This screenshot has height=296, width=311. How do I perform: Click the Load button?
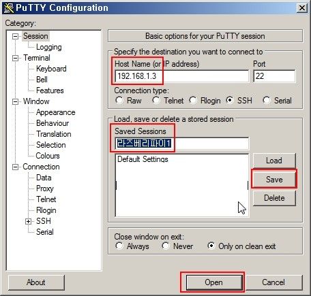(274, 161)
